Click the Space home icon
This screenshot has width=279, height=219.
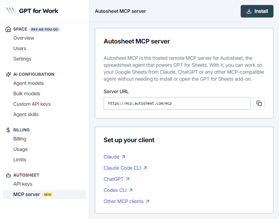8,29
